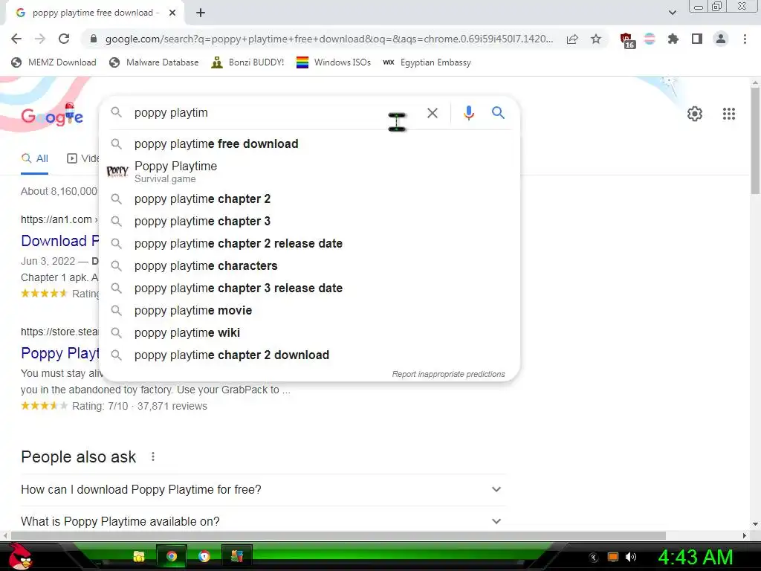
Task: Reload the current page
Action: click(64, 39)
